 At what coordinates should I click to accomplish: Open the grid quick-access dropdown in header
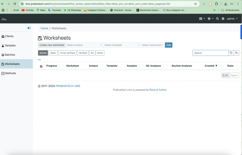pos(202,19)
